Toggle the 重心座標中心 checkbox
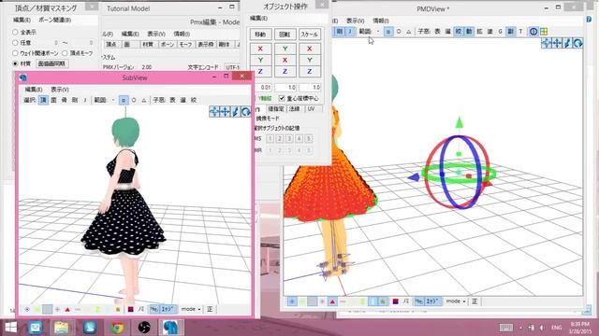The width and height of the screenshot is (599, 336). click(x=282, y=98)
